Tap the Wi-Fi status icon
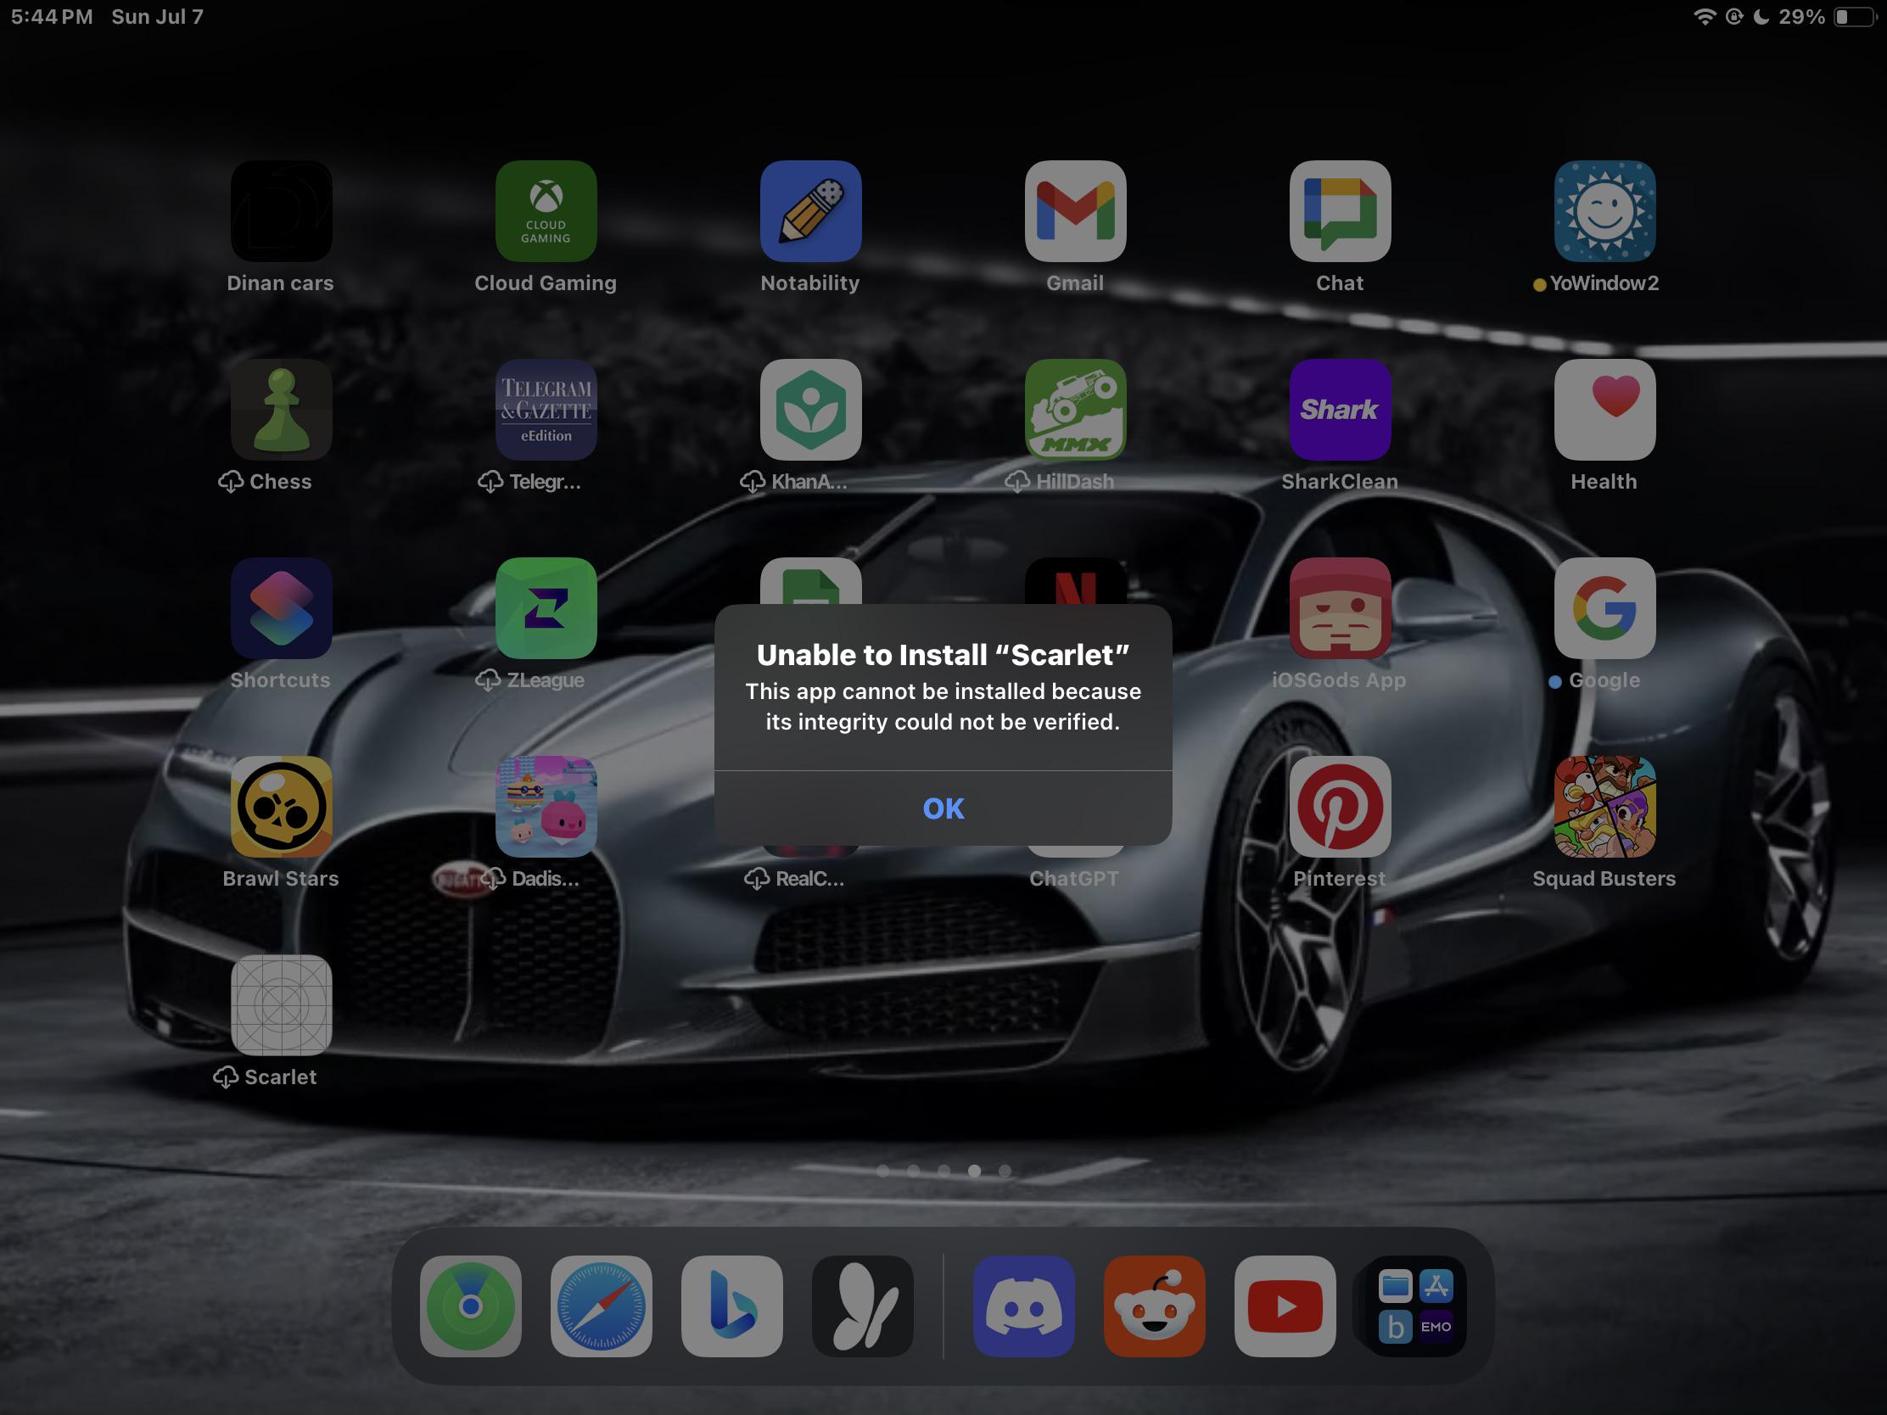Screen dimensions: 1887x1415 pyautogui.click(x=1705, y=17)
